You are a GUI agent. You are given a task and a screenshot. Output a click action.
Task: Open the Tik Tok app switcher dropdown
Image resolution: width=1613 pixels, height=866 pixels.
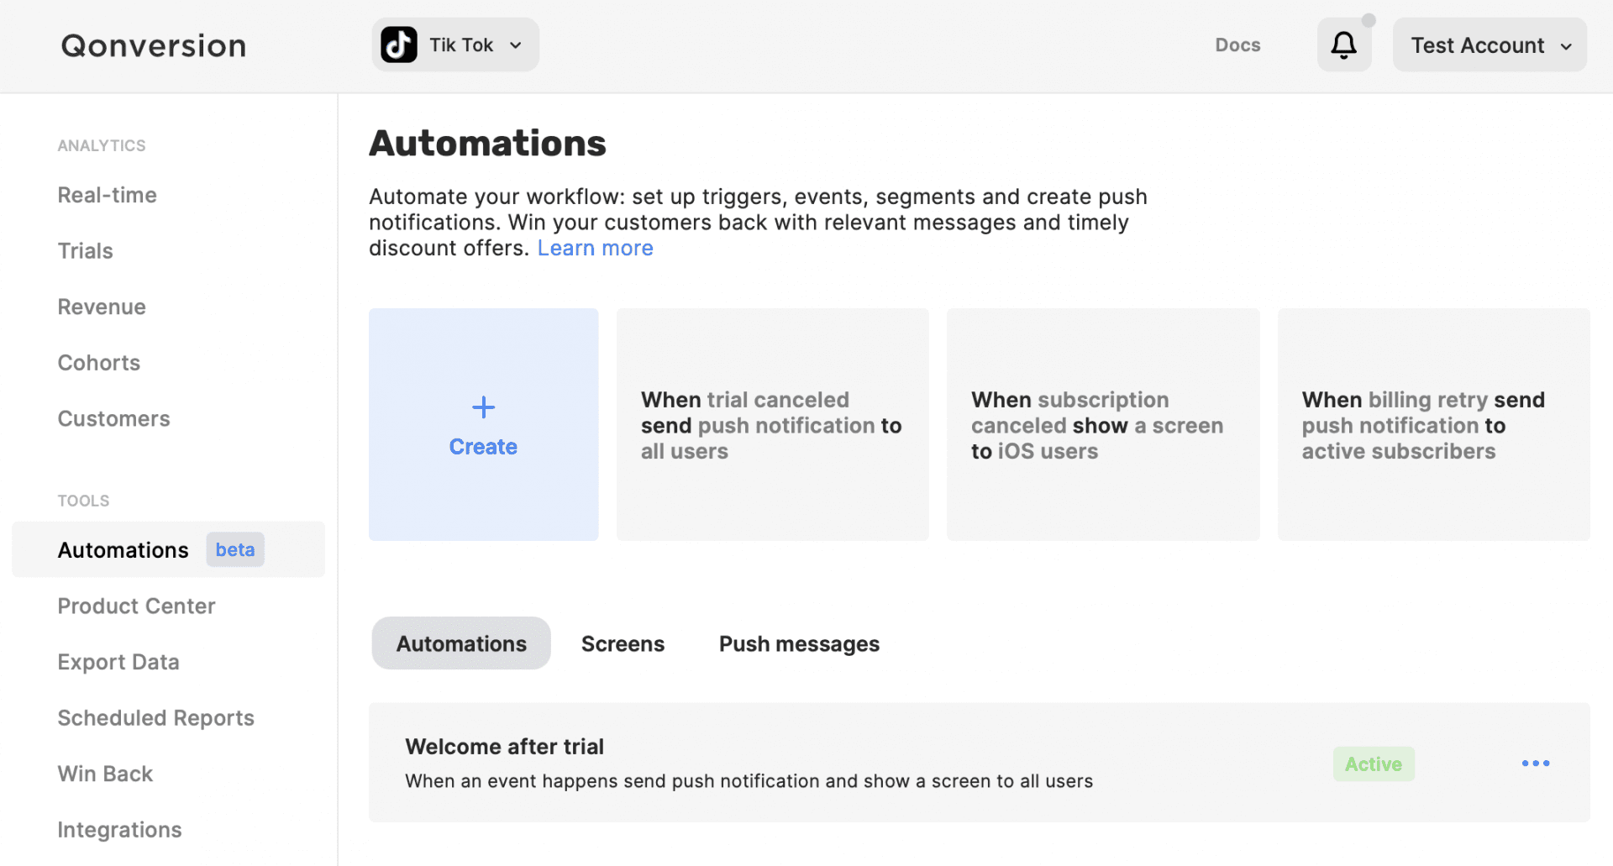coord(515,45)
